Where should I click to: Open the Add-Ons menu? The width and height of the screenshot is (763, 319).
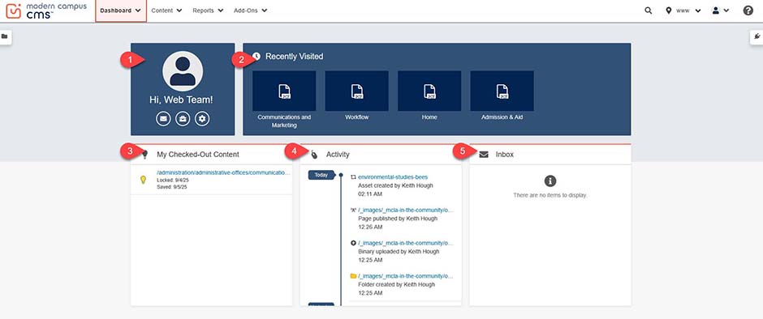point(250,11)
